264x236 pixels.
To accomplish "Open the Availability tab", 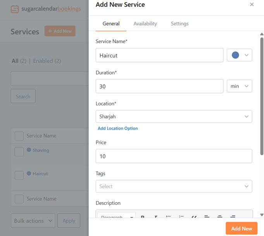I will coord(145,24).
